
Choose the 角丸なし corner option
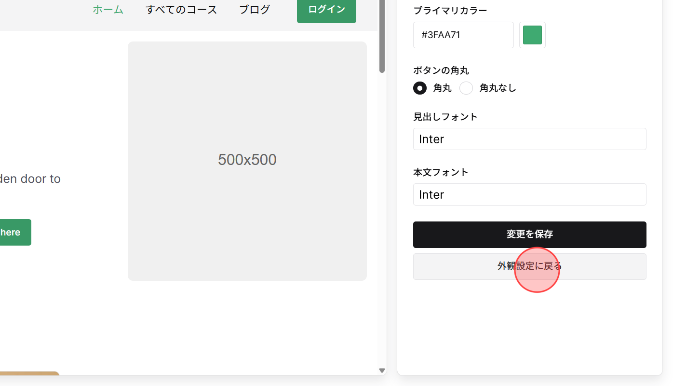pos(466,88)
